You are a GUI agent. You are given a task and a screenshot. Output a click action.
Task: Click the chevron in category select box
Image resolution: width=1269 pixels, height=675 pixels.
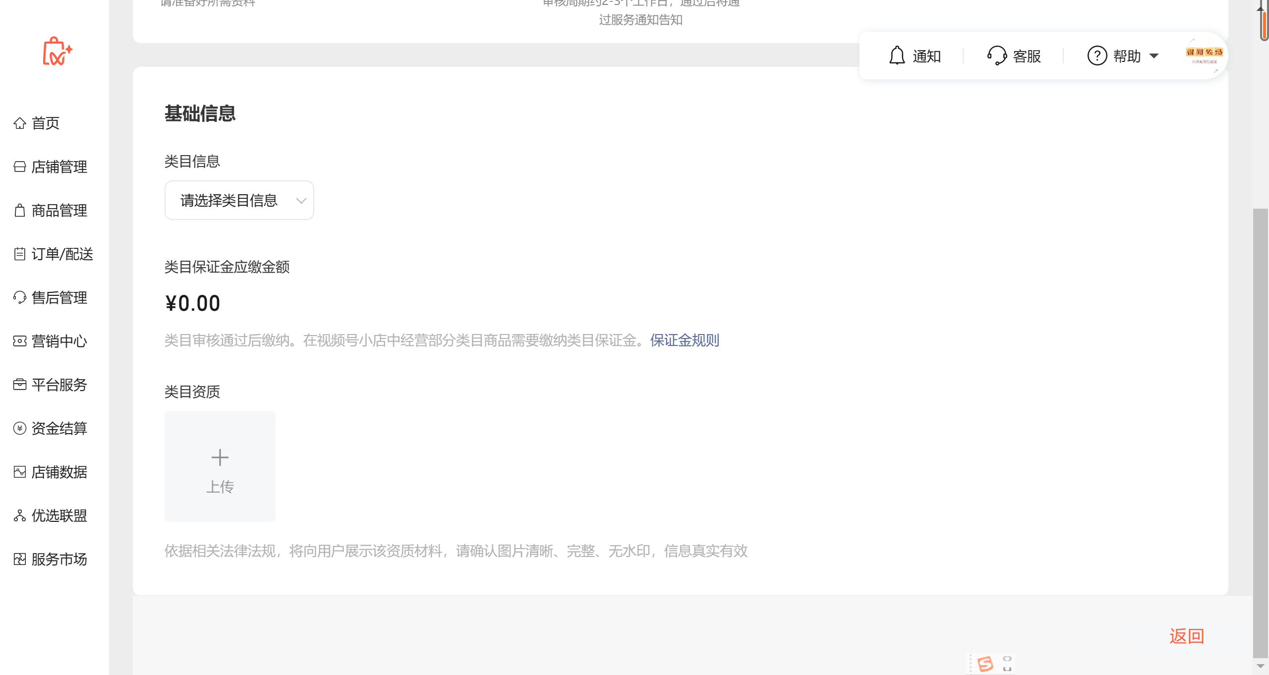[301, 200]
